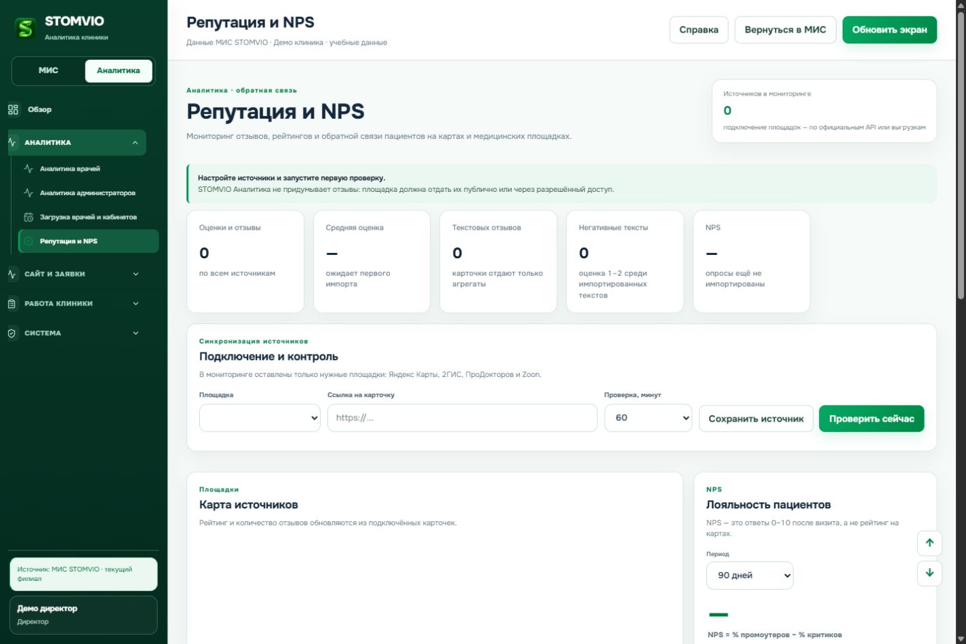Click the САЙТ И ЗАЯВКИ pulse icon
This screenshot has width=966, height=644.
coord(12,274)
